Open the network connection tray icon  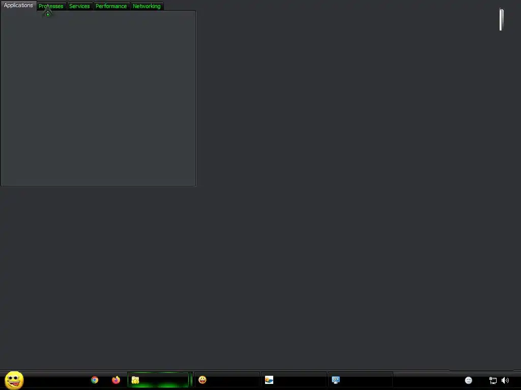(x=493, y=380)
